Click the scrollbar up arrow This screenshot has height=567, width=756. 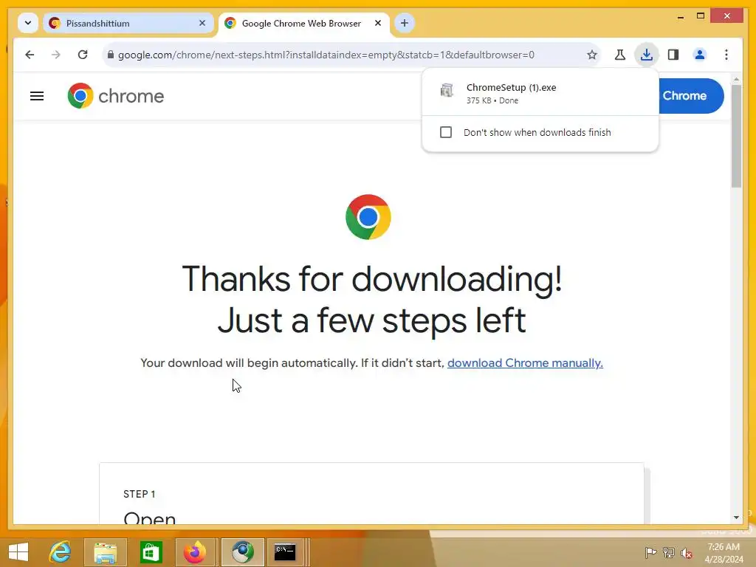coord(736,78)
